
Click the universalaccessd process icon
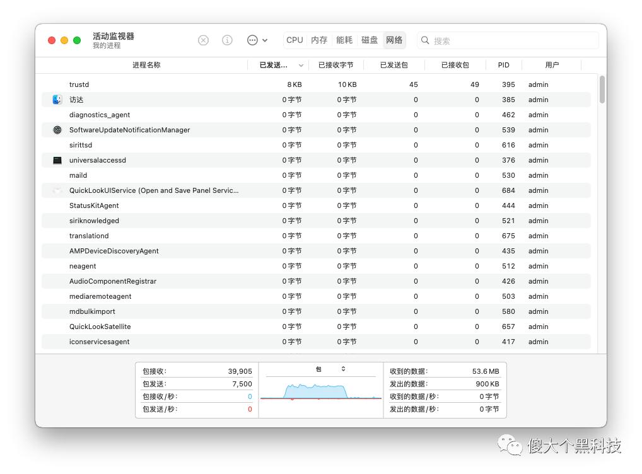(x=57, y=160)
